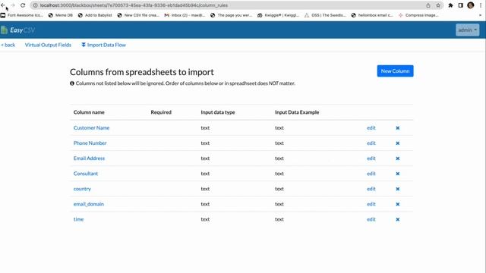The image size is (486, 273).
Task: Open the Compress Image bookmark
Action: coord(418,15)
